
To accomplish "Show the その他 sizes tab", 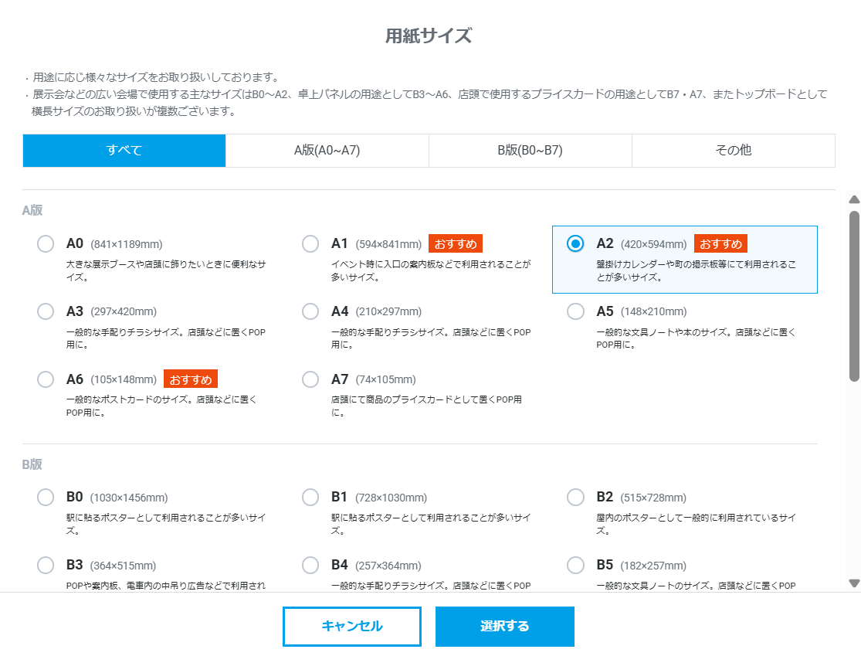I will [x=733, y=151].
